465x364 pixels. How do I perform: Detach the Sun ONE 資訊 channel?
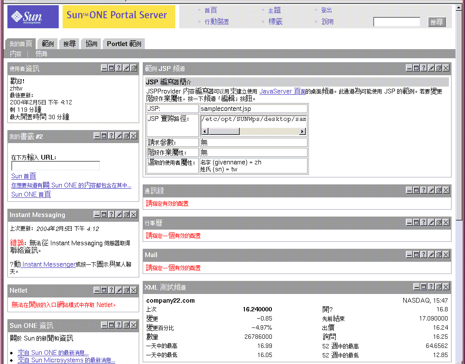pos(126,325)
